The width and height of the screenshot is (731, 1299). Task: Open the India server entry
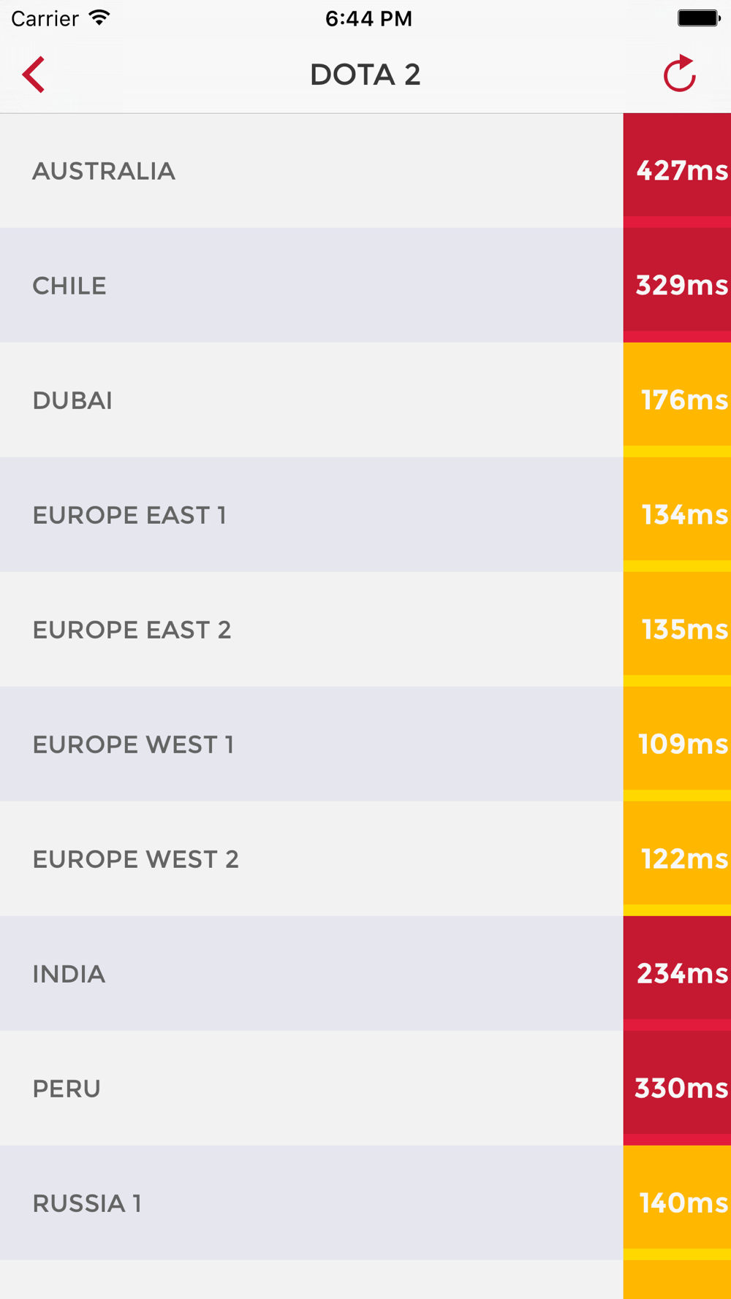pos(365,974)
